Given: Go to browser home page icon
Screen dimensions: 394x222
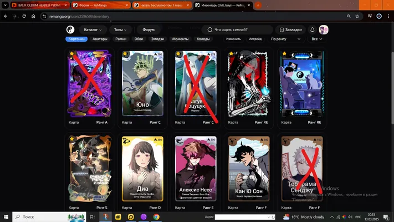Looking at the screenshot, I should pyautogui.click(x=33, y=16).
